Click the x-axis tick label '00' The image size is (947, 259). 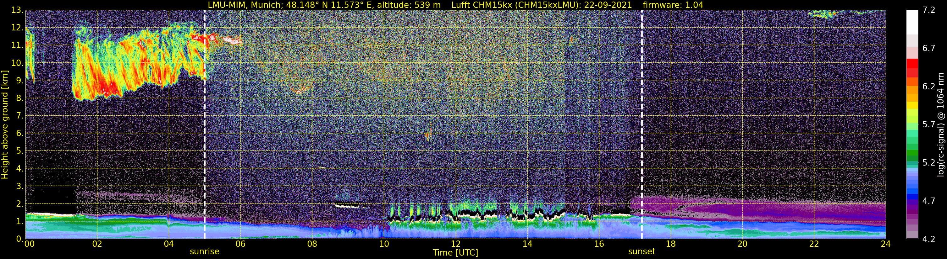(30, 244)
